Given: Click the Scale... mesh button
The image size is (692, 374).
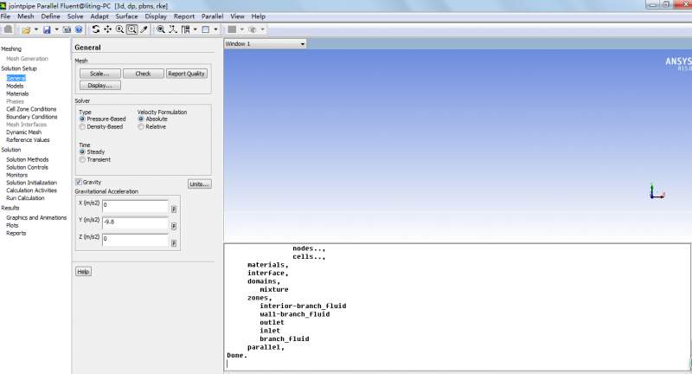Looking at the screenshot, I should 100,74.
